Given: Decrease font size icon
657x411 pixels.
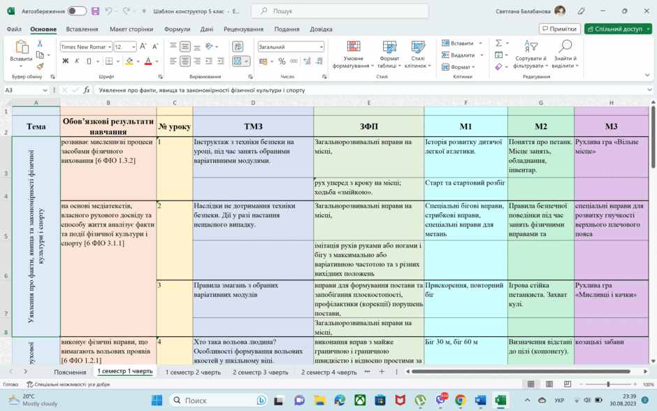Looking at the screenshot, I should click(x=155, y=47).
